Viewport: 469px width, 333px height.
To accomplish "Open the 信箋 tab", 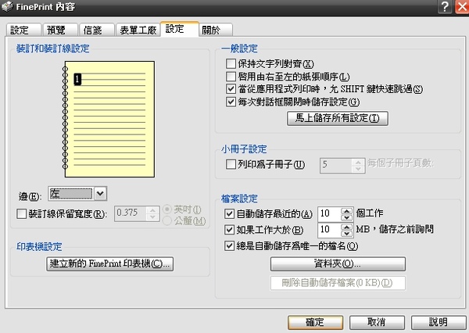I will tap(96, 30).
